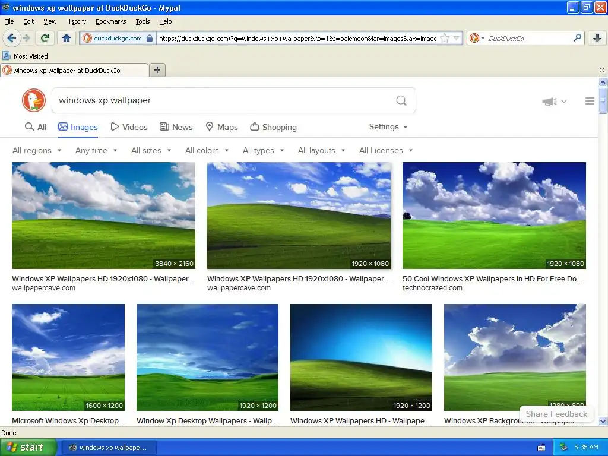608x456 pixels.
Task: Click the search magnifier in DuckDuckGo field
Action: click(401, 101)
